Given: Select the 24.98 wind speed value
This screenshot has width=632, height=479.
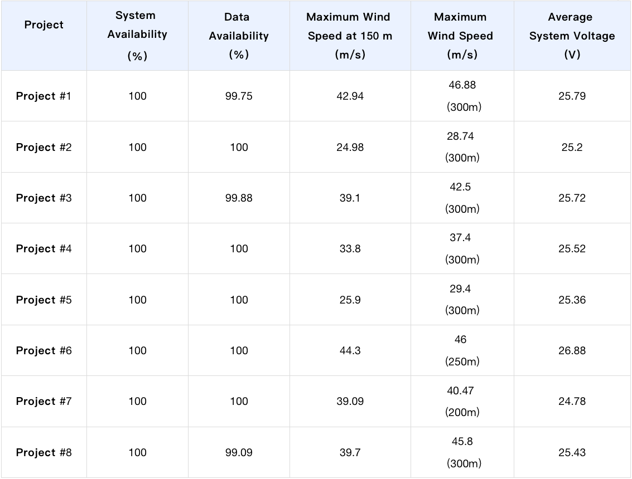Looking at the screenshot, I should pyautogui.click(x=350, y=148).
